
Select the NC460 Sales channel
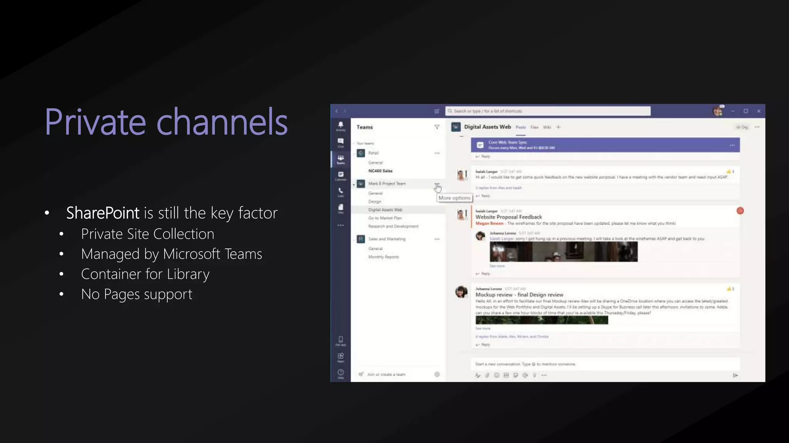tap(380, 171)
